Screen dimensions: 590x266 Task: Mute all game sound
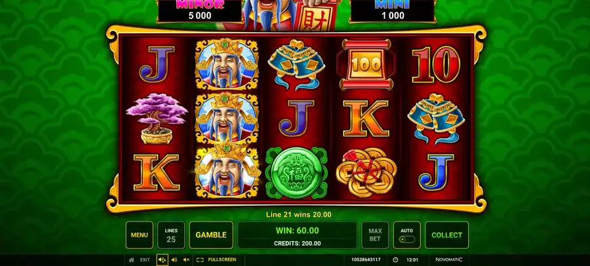(x=186, y=259)
